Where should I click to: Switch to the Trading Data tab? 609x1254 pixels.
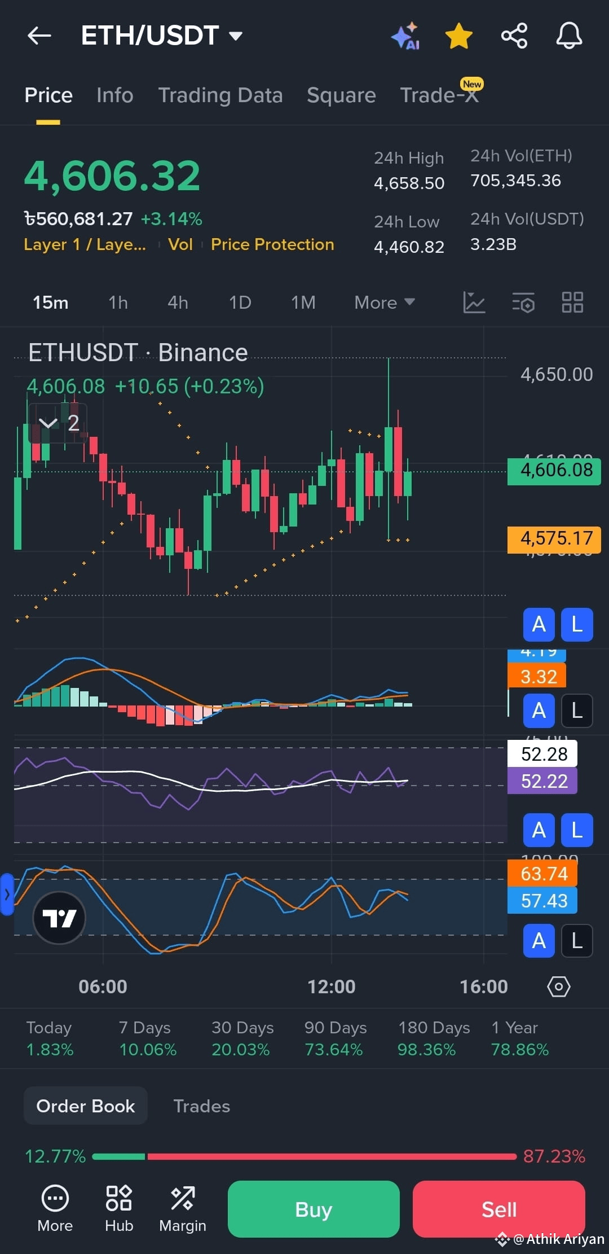pyautogui.click(x=220, y=95)
